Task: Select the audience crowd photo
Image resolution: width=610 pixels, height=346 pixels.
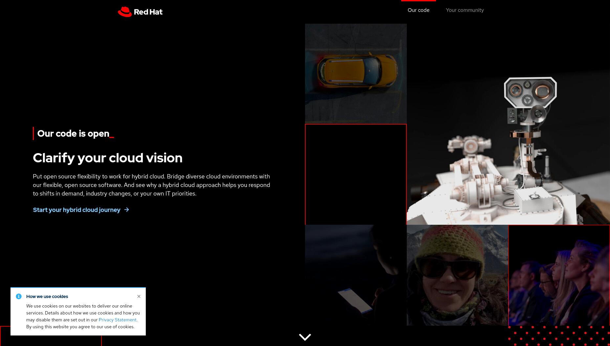Action: 559,275
